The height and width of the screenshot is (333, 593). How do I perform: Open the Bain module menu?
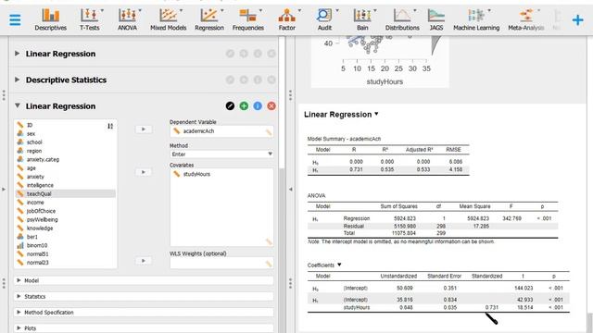coord(362,19)
